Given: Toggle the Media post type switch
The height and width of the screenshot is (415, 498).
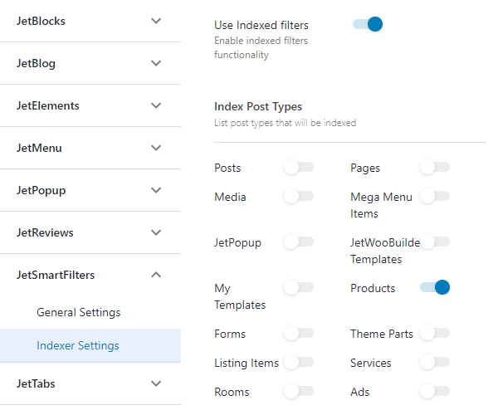Looking at the screenshot, I should tap(299, 196).
